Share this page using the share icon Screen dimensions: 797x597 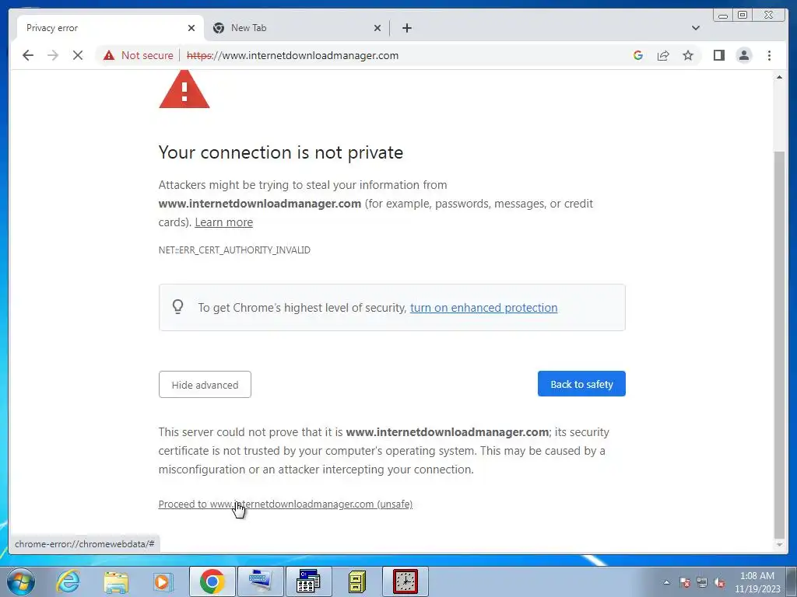pos(663,55)
